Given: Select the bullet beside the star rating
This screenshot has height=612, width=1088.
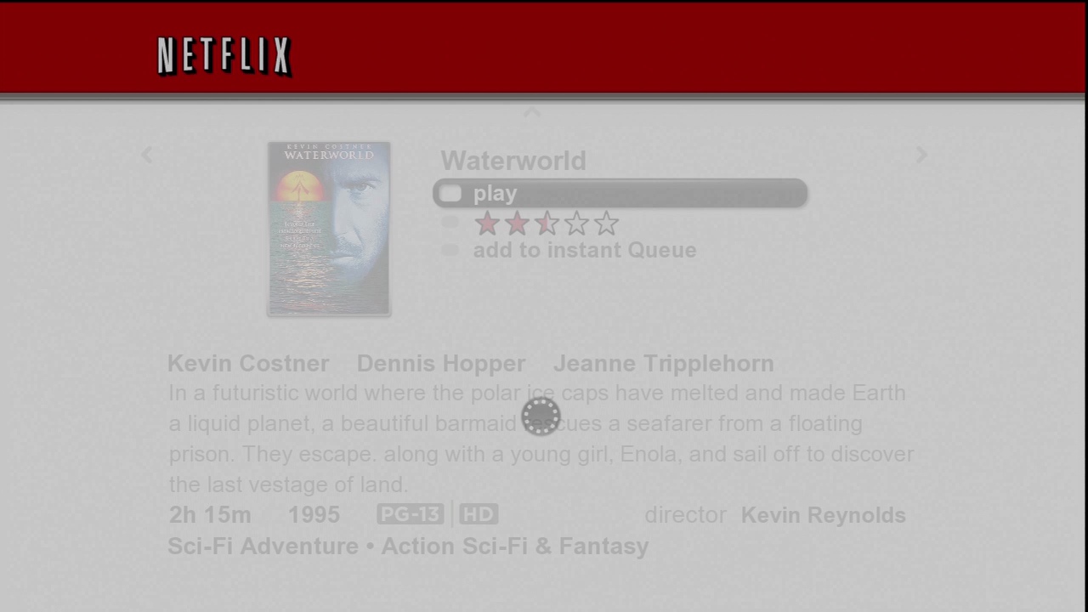Looking at the screenshot, I should click(x=450, y=223).
